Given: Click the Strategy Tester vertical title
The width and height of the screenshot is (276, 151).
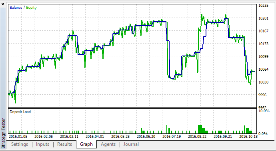Looking at the screenshot, I should click(3, 133).
